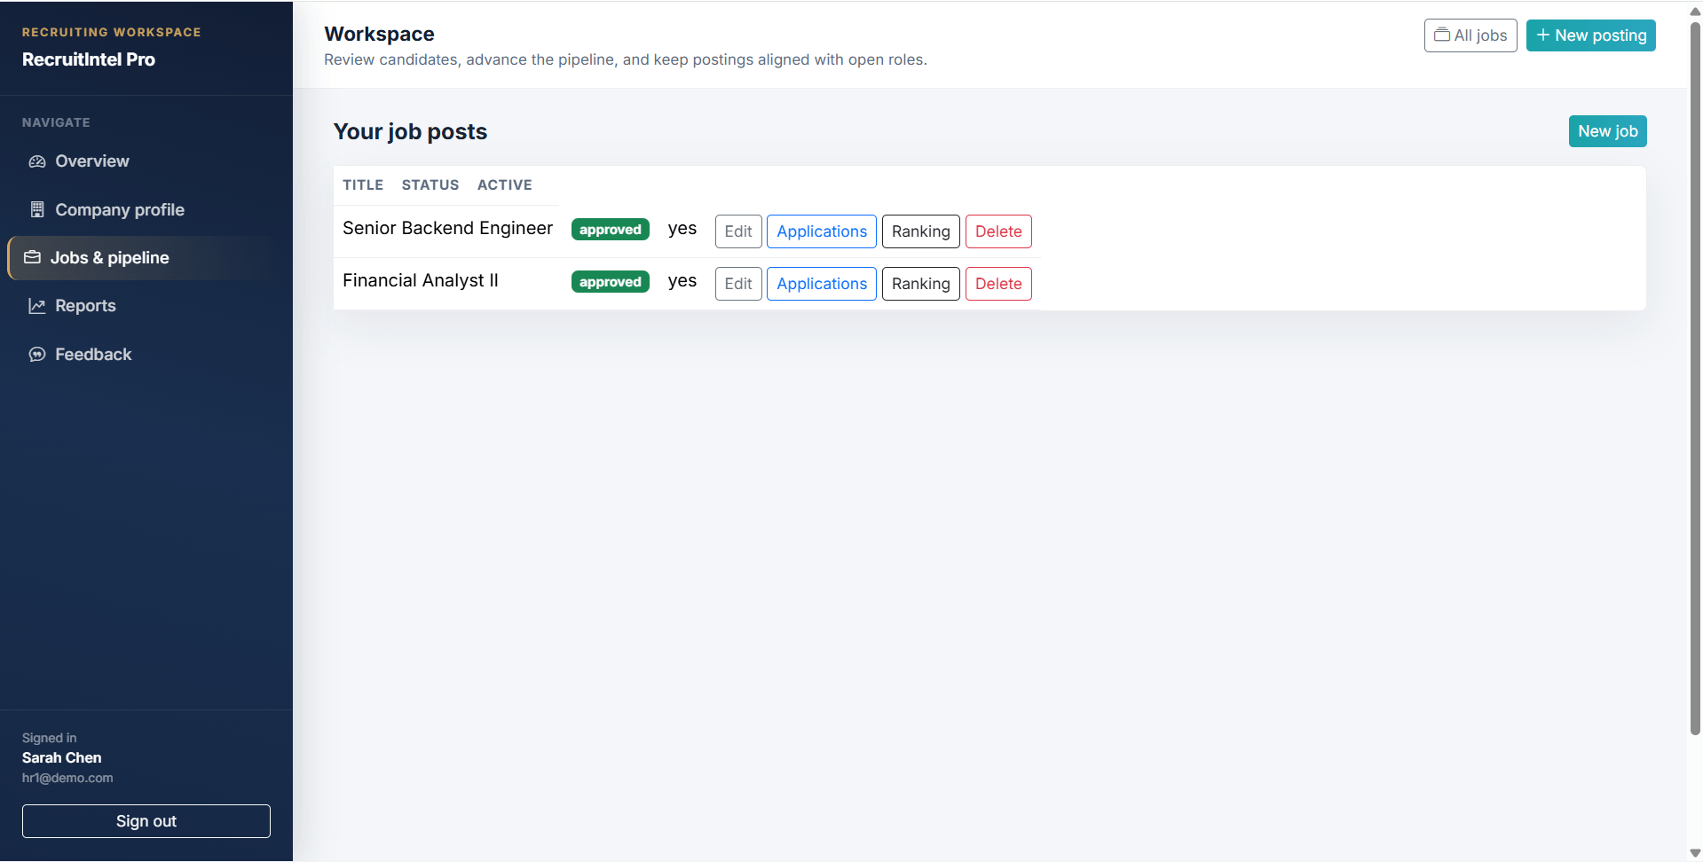Click the Reports chart icon
The width and height of the screenshot is (1703, 862).
tap(37, 306)
